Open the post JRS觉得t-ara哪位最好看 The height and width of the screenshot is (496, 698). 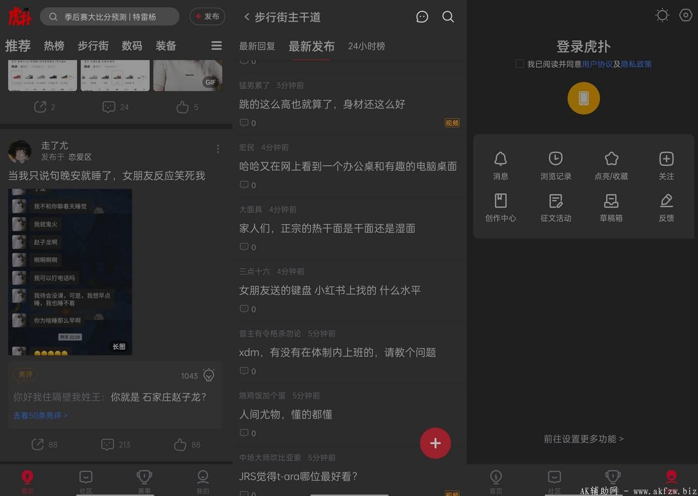(x=298, y=476)
